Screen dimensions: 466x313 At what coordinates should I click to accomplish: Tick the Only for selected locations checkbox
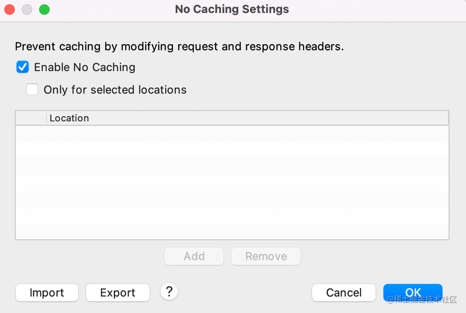pyautogui.click(x=32, y=89)
